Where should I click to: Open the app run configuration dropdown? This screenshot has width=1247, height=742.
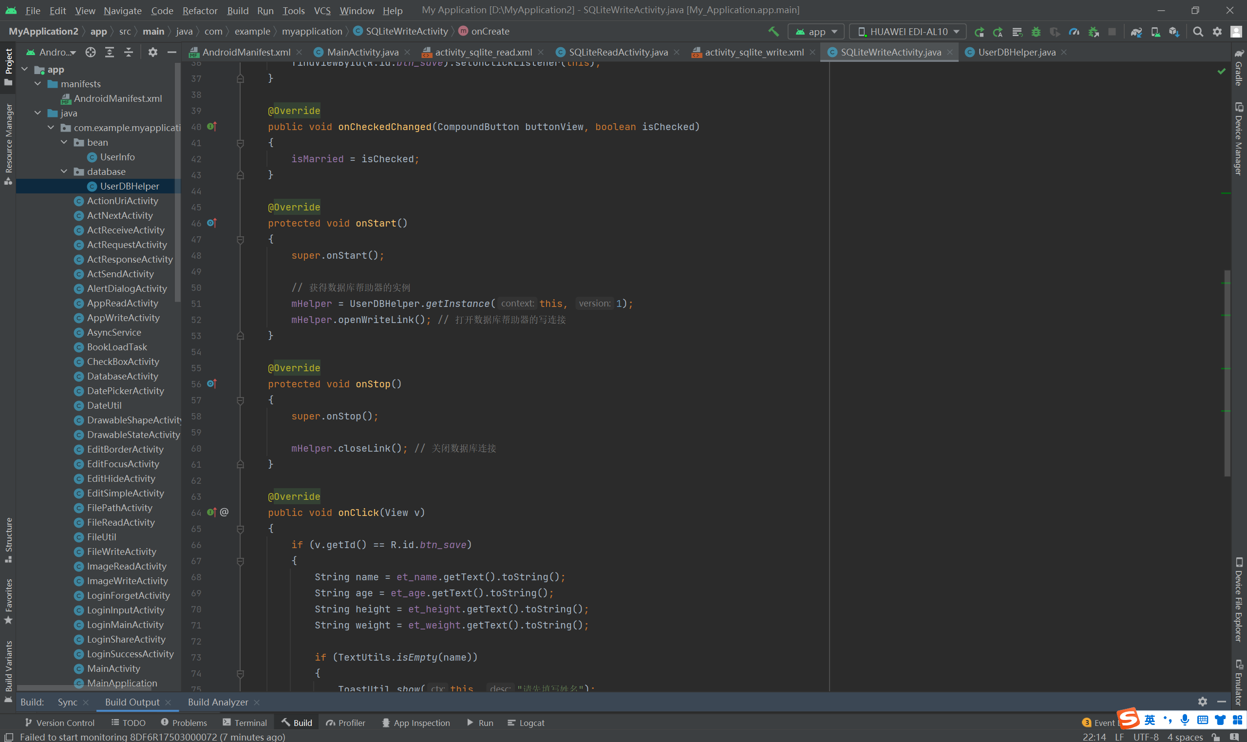816,32
